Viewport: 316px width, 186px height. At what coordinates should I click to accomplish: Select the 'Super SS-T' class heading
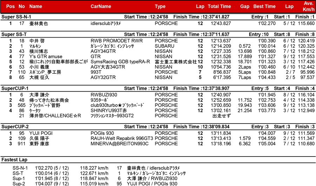click(x=14, y=34)
